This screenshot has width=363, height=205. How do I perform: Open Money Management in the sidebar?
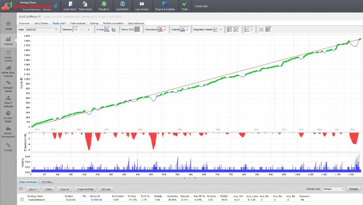(8, 132)
